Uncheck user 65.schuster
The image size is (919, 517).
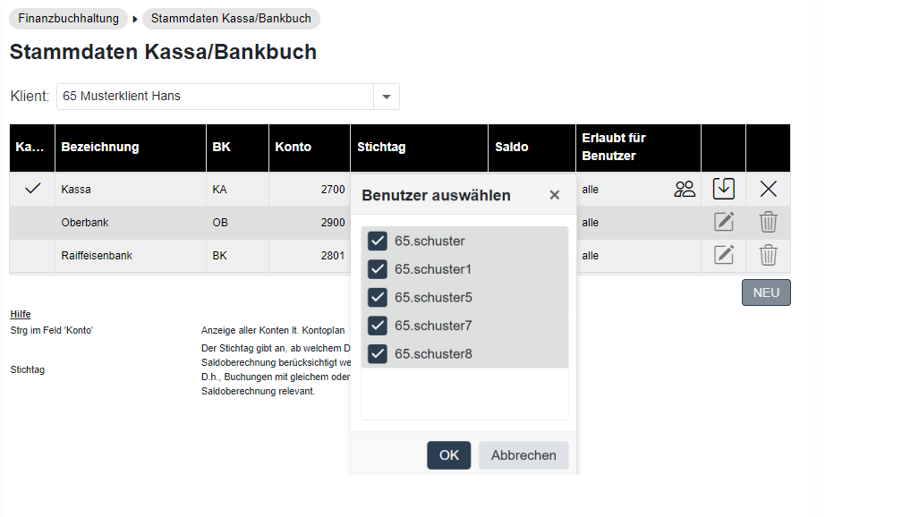(x=378, y=241)
